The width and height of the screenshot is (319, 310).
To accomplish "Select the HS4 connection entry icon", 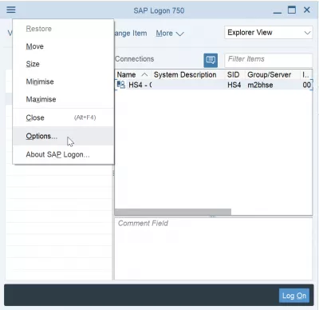I will (121, 85).
